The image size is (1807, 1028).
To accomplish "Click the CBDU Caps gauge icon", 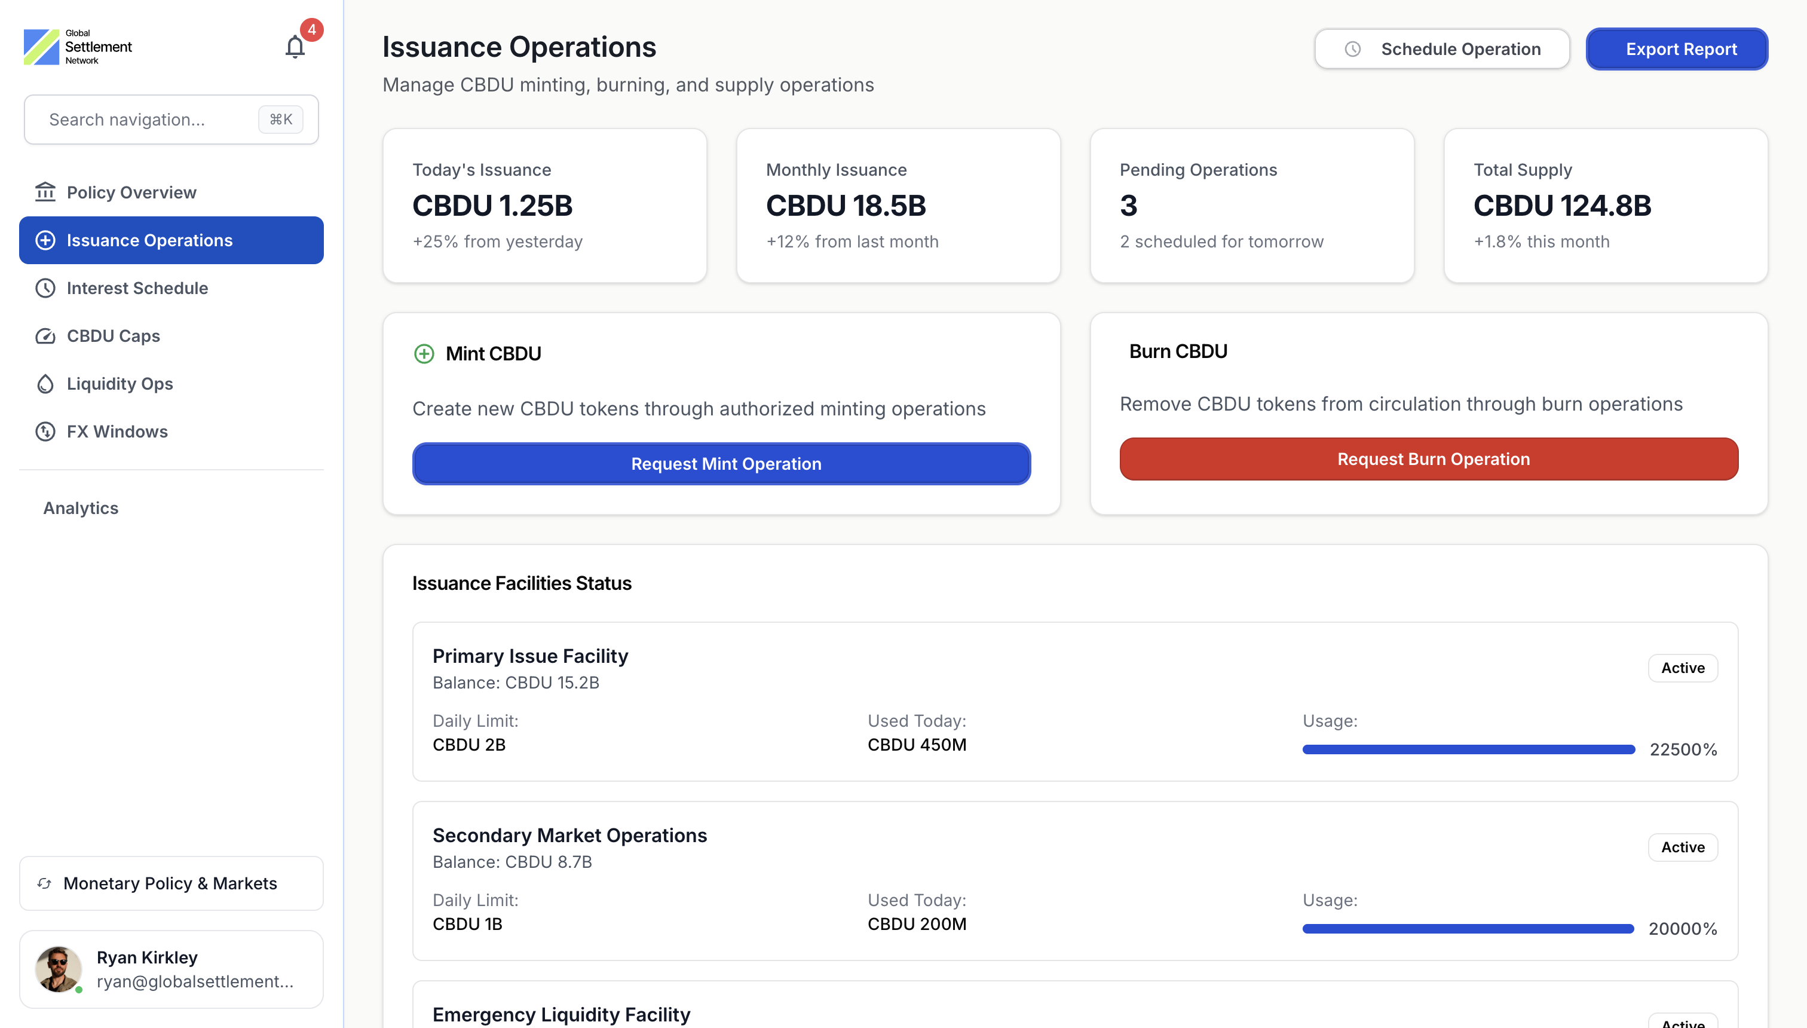I will pyautogui.click(x=45, y=336).
